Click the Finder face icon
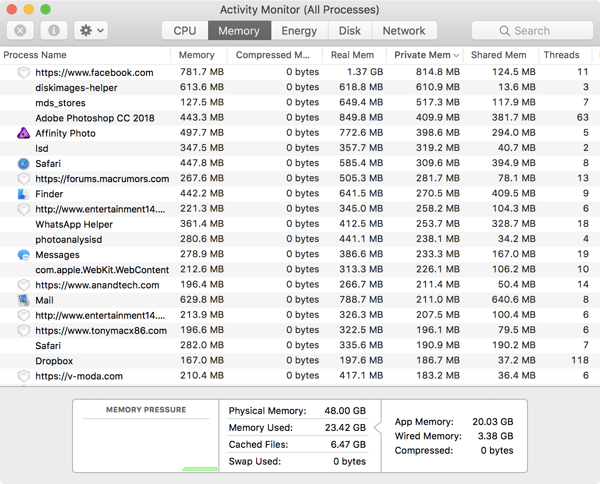 [x=24, y=194]
